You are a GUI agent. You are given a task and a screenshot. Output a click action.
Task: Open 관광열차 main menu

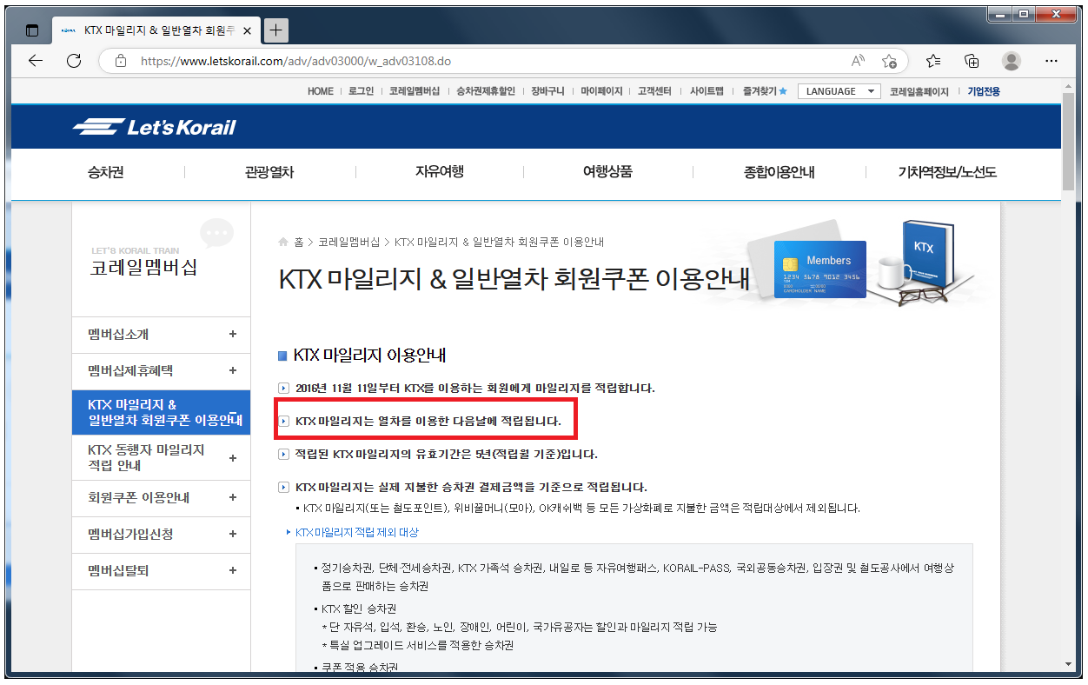click(269, 172)
